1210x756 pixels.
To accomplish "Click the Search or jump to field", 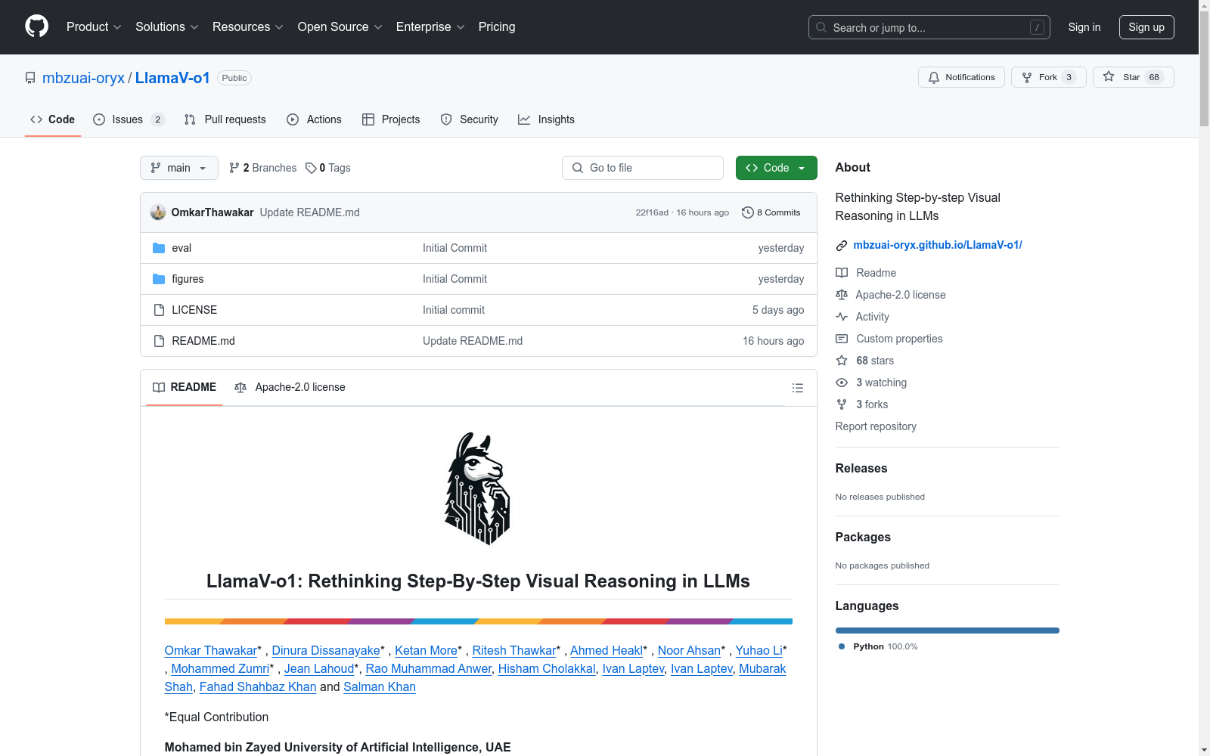I will click(929, 27).
